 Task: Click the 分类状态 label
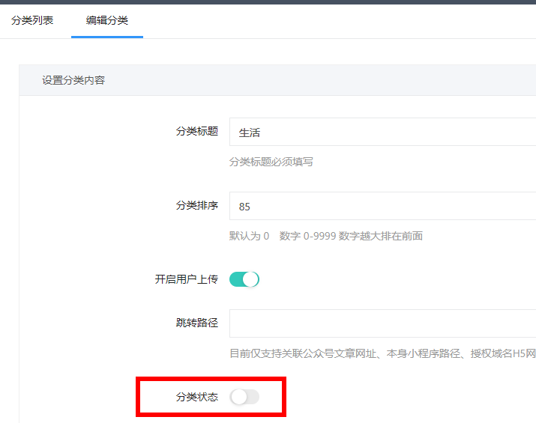coord(197,397)
